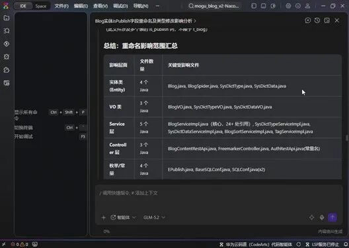Click the 0% context usage indicator

tap(106, 231)
